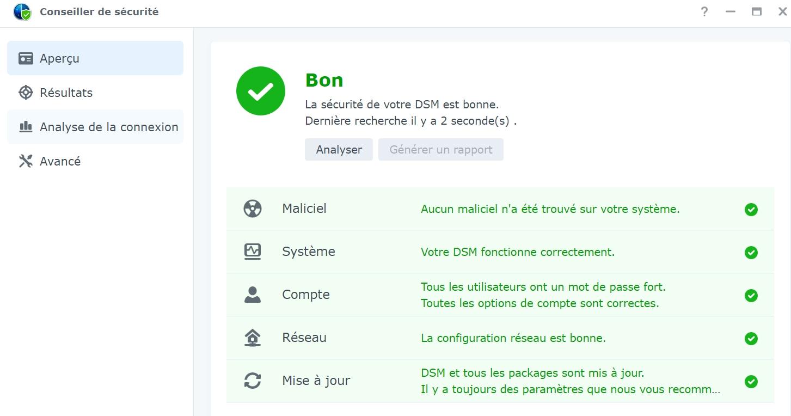
Task: Click the Conseiller de sécurité app logo
Action: (x=22, y=11)
